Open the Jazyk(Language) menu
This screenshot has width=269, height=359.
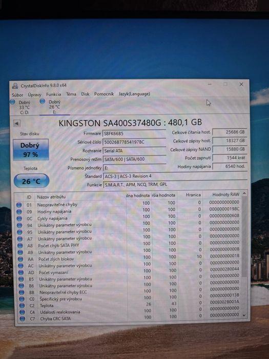click(134, 94)
